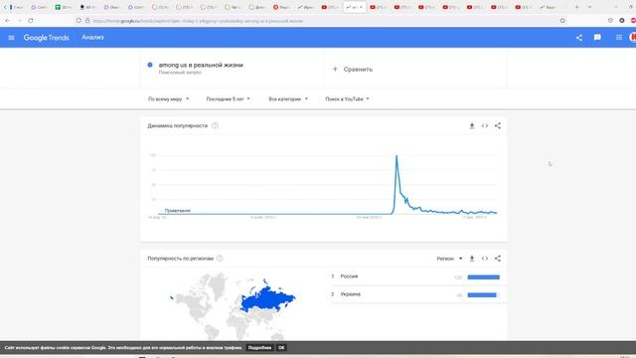This screenshot has width=636, height=358.
Task: Share the Динамика популярности chart
Action: 498,126
